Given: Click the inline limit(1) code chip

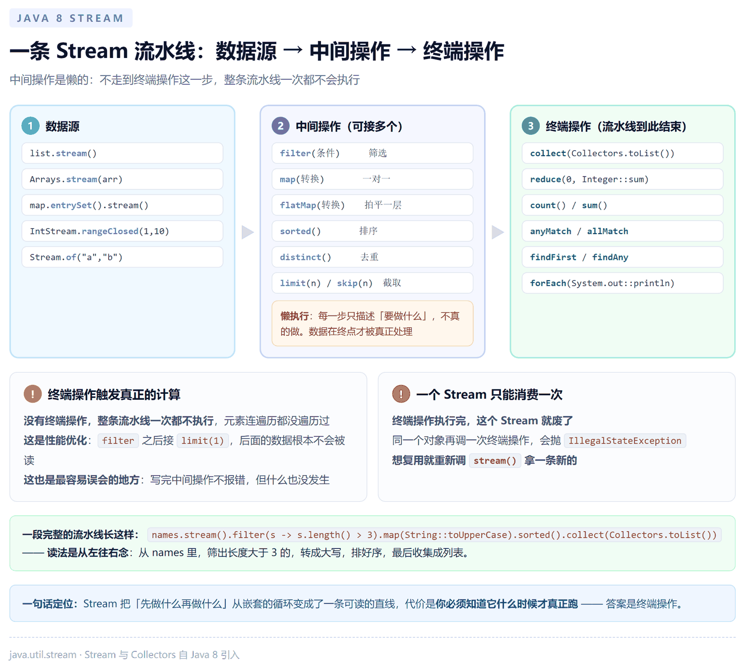Looking at the screenshot, I should coord(202,441).
